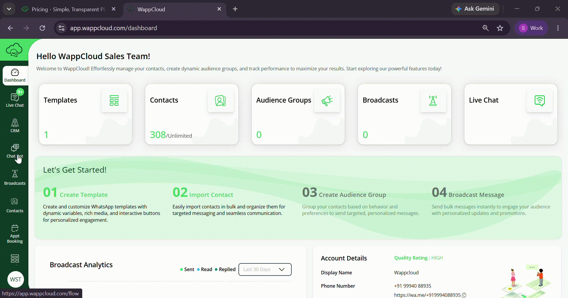Open the Templates card

click(x=85, y=114)
